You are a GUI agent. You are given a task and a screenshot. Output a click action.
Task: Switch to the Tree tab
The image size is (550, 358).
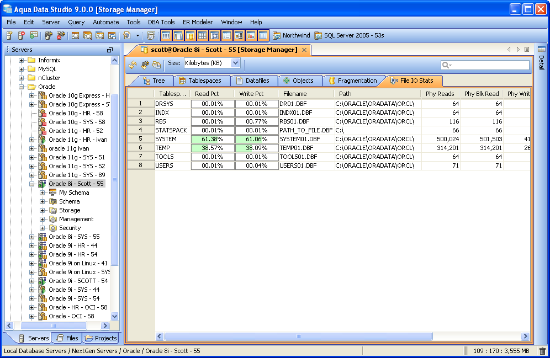154,81
